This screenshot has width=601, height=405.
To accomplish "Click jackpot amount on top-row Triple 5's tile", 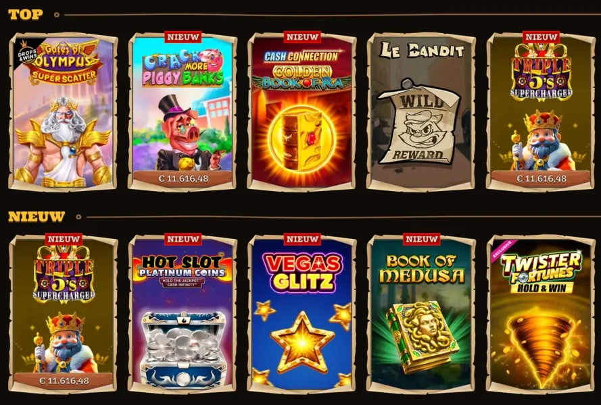I will point(541,178).
